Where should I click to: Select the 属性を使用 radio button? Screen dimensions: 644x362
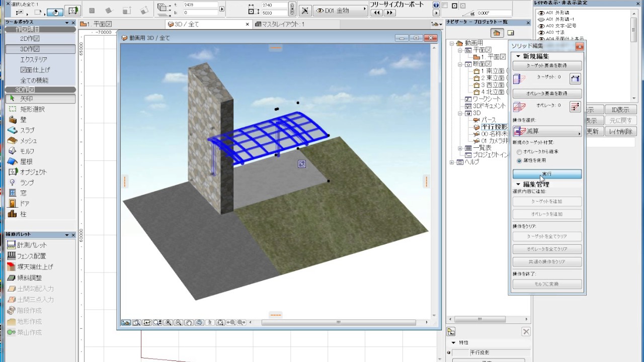[x=519, y=161]
